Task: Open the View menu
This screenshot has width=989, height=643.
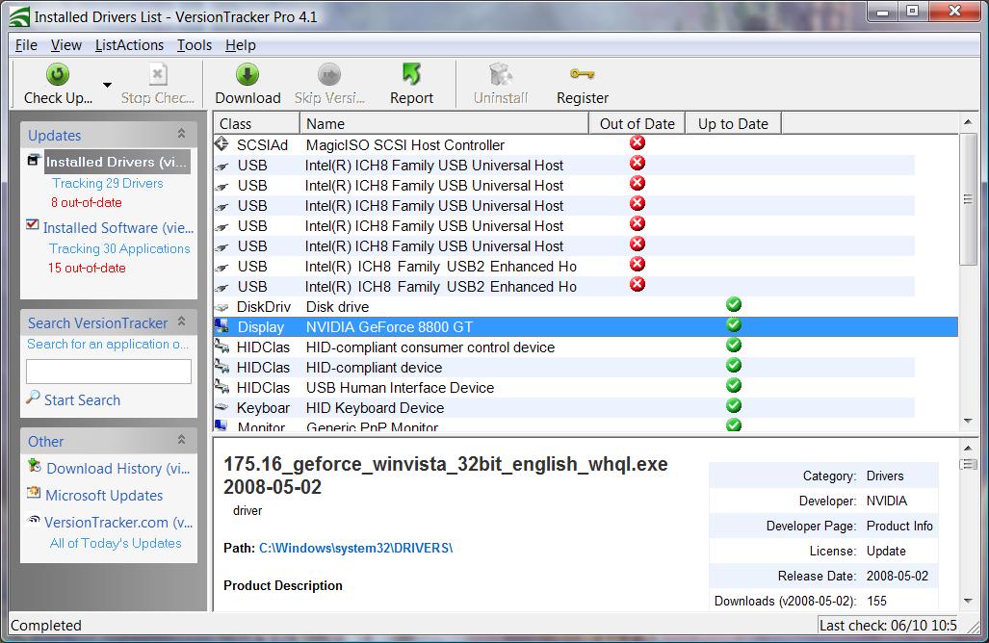Action: (x=66, y=45)
